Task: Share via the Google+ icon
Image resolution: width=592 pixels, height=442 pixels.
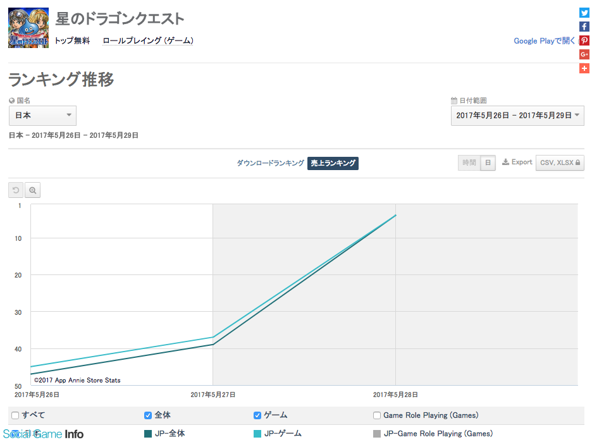Action: tap(584, 55)
